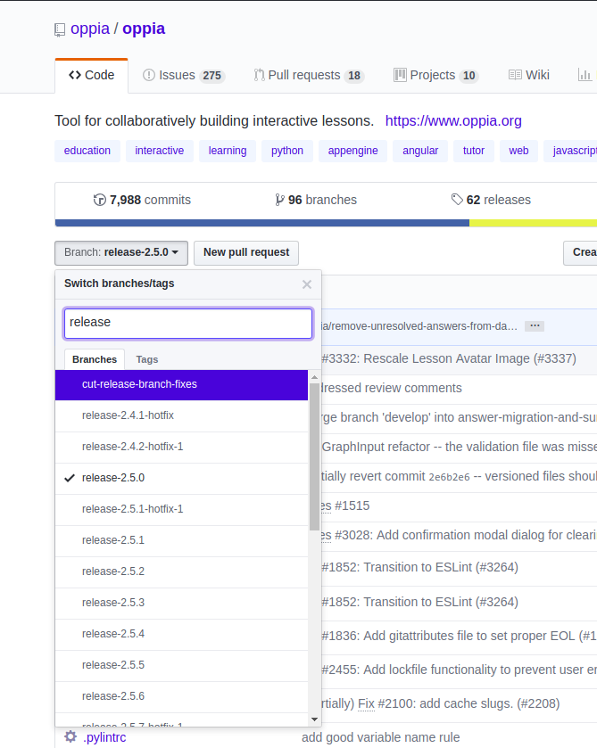Select branch release-2.5.1
Viewport: 597px width, 748px height.
pos(181,540)
